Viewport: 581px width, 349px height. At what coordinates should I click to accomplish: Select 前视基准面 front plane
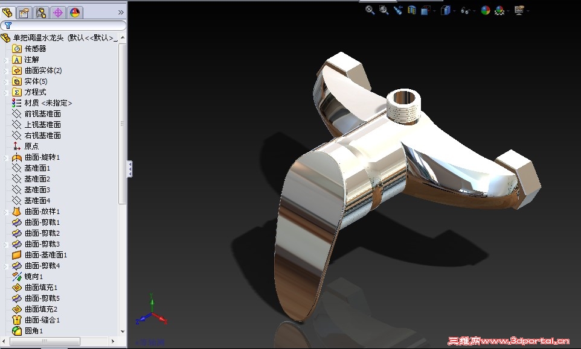click(x=43, y=114)
